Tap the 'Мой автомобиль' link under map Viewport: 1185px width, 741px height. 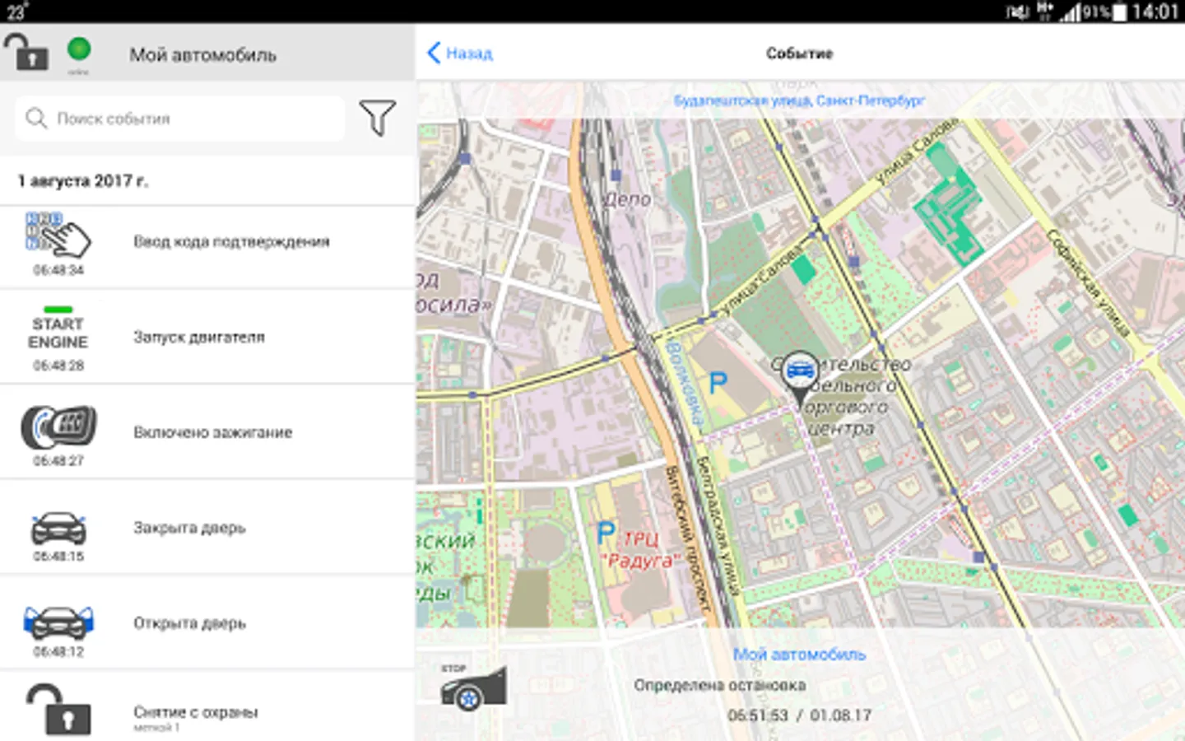[799, 655]
